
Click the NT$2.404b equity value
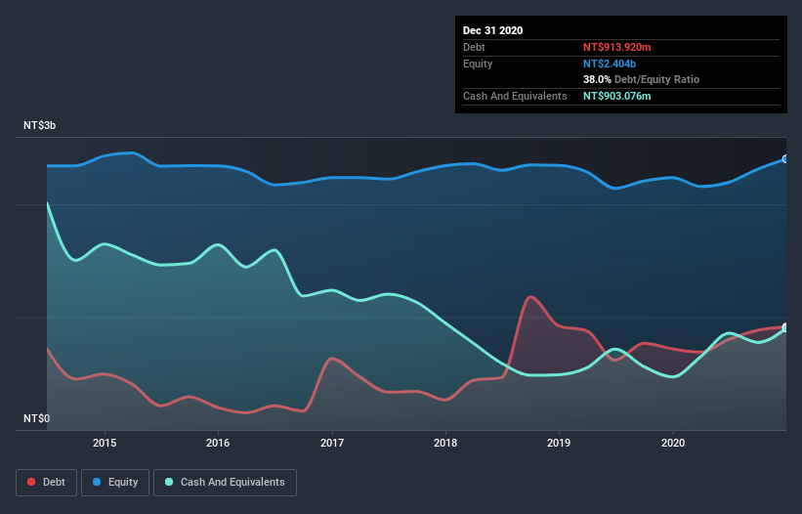(x=610, y=64)
